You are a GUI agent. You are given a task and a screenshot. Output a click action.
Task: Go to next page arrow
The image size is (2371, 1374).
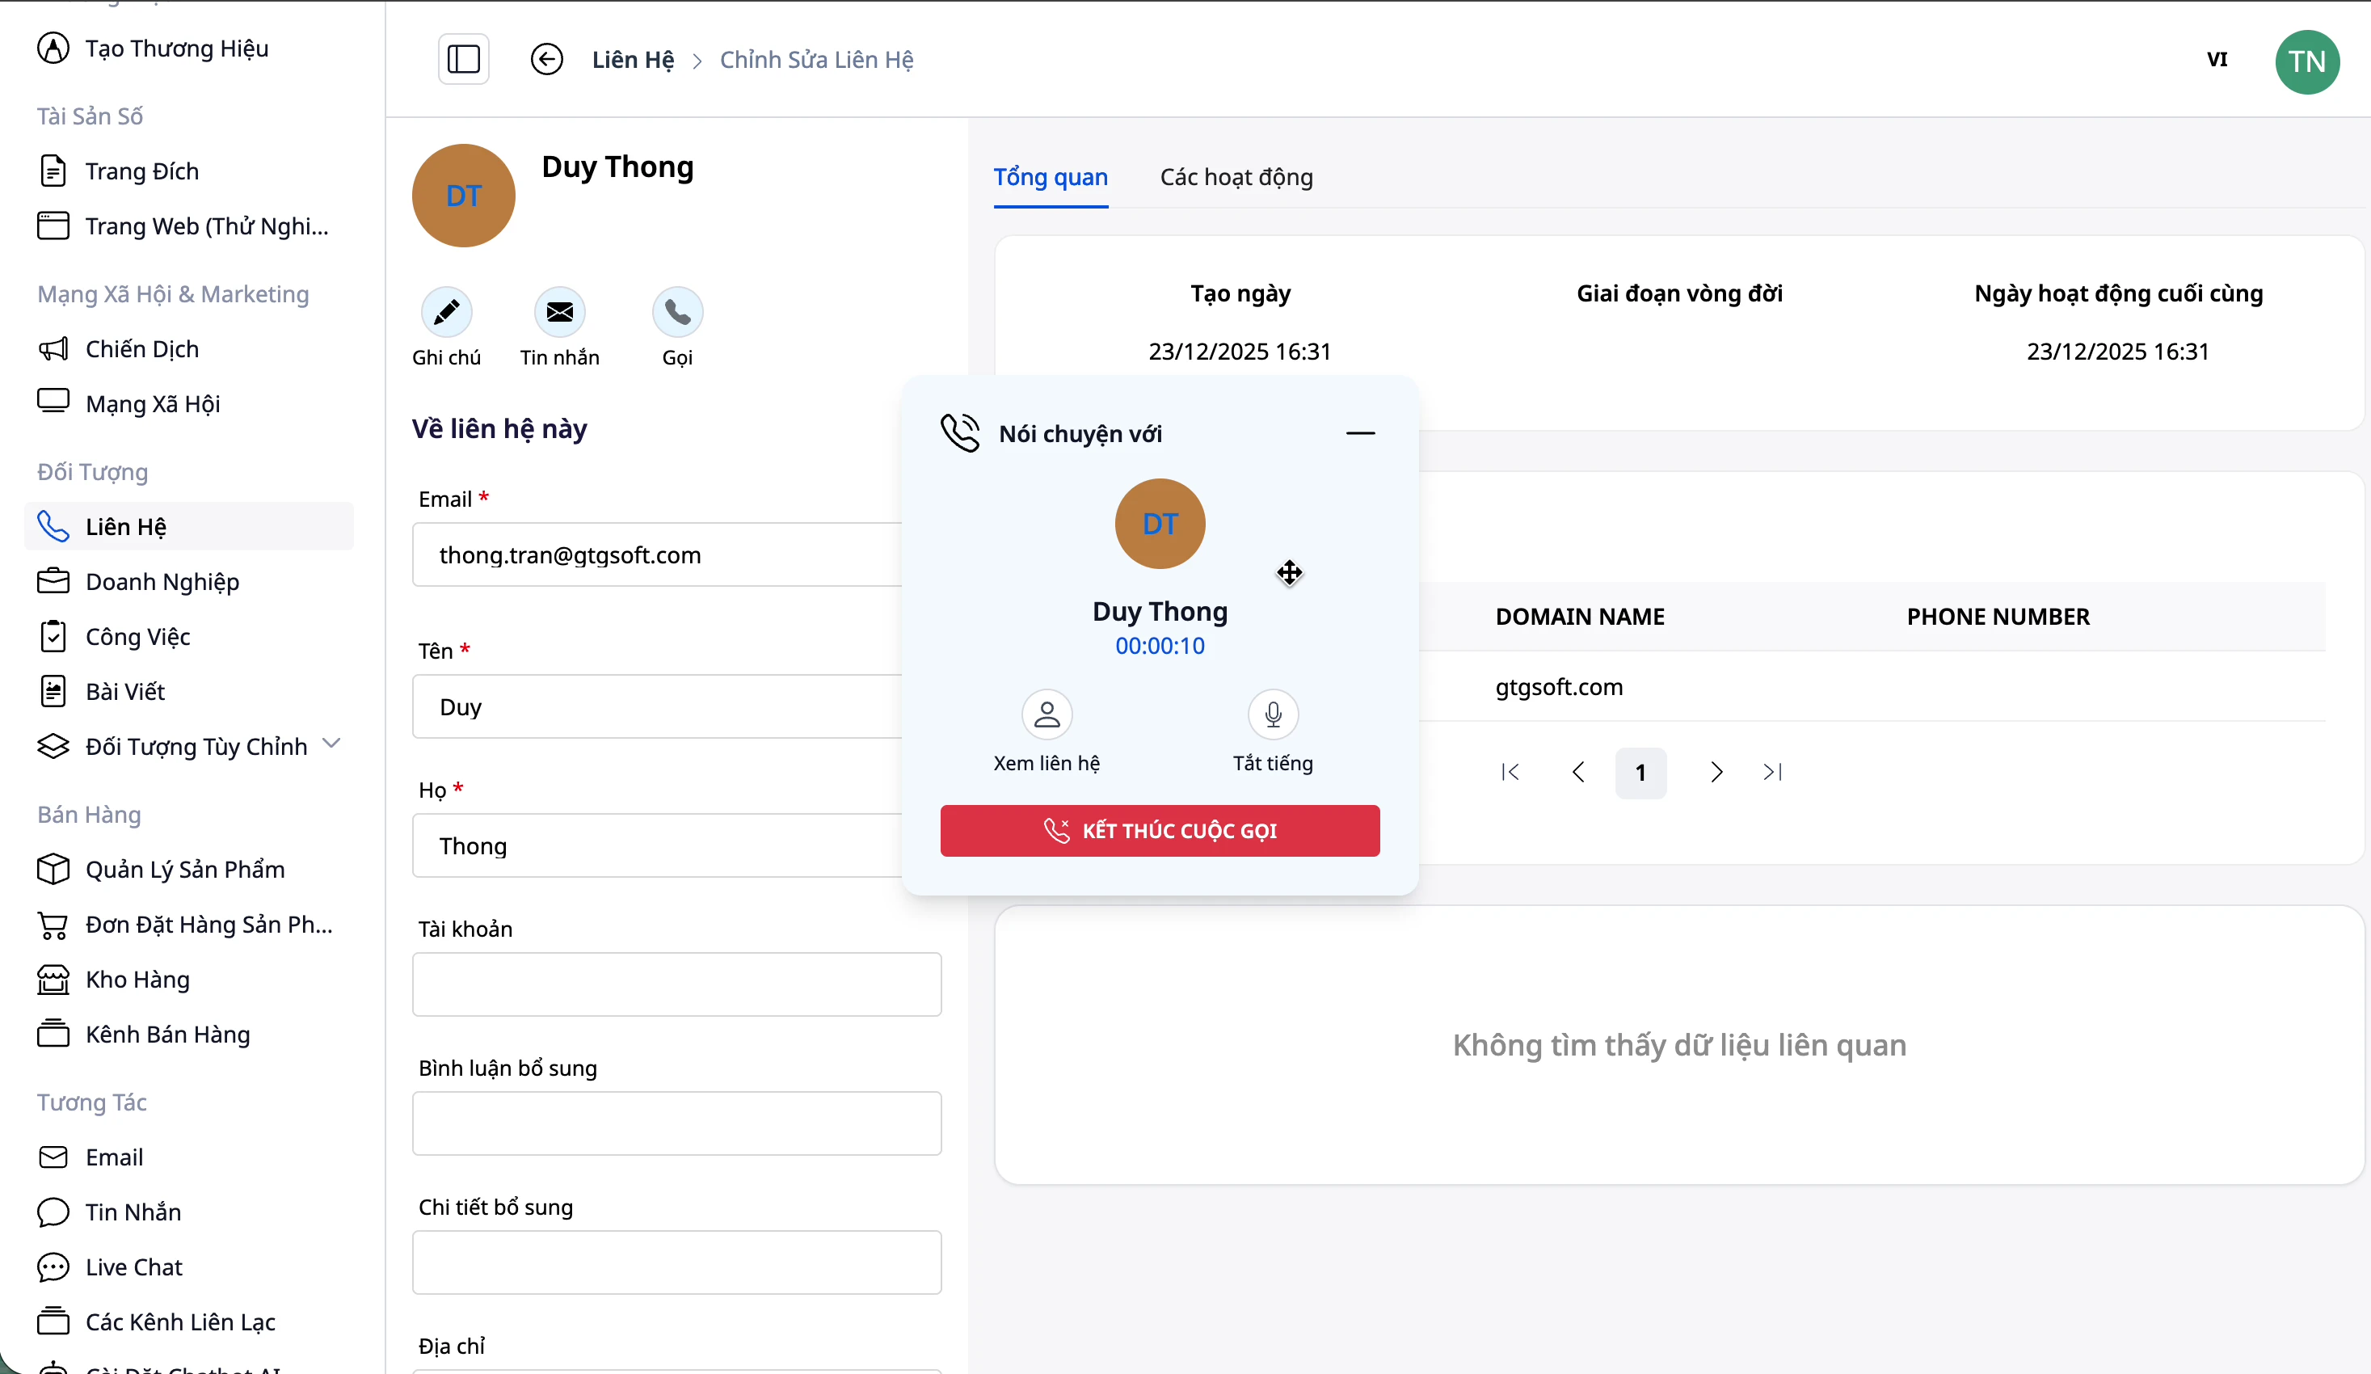click(x=1715, y=773)
